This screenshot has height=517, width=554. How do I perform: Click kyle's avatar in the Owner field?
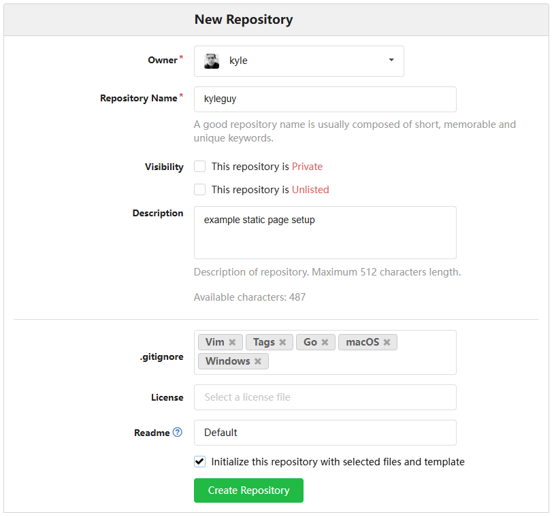click(211, 61)
